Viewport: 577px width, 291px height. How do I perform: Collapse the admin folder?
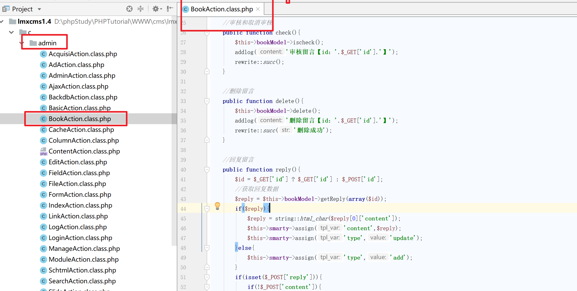(x=22, y=43)
